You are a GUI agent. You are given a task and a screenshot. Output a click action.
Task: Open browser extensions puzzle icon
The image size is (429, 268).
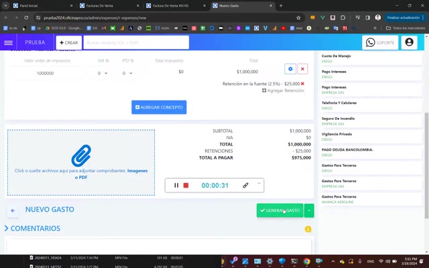(x=343, y=18)
